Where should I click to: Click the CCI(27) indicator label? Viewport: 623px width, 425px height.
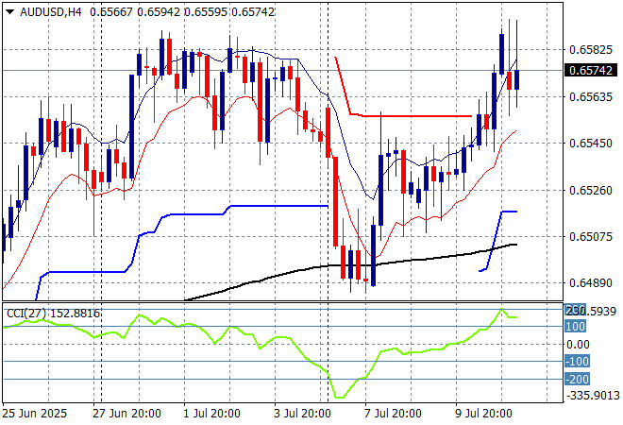point(51,313)
